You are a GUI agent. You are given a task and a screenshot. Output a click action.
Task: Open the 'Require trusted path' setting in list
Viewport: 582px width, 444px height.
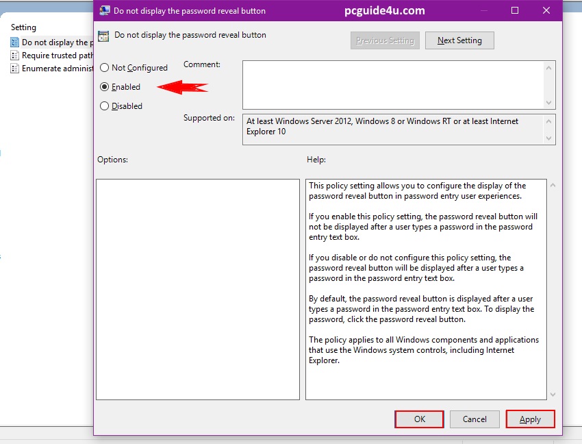pyautogui.click(x=58, y=56)
